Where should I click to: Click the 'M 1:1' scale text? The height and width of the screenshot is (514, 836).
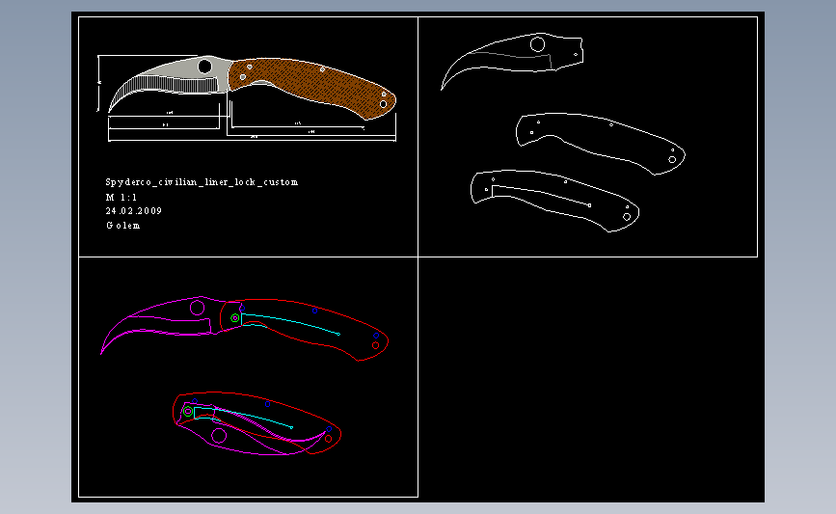[121, 198]
